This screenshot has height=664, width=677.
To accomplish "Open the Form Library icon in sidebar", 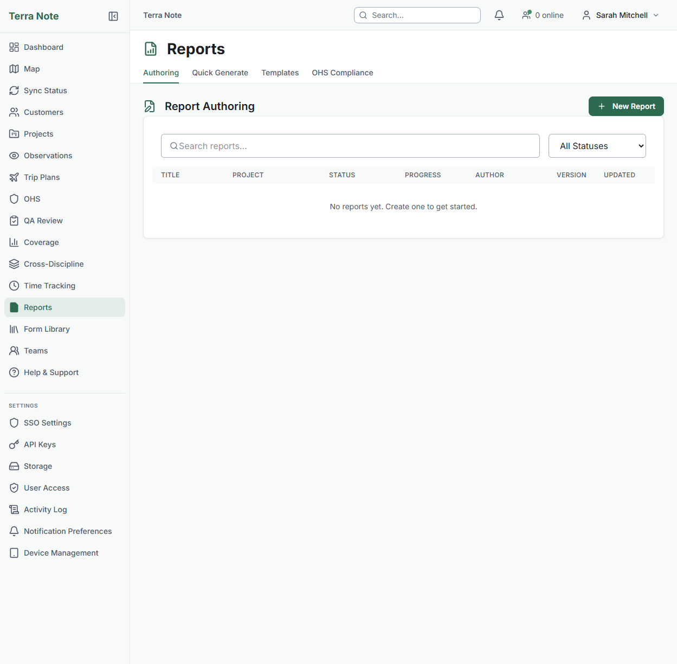I will click(x=14, y=329).
